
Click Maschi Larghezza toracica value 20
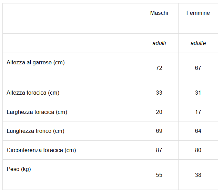point(159,112)
